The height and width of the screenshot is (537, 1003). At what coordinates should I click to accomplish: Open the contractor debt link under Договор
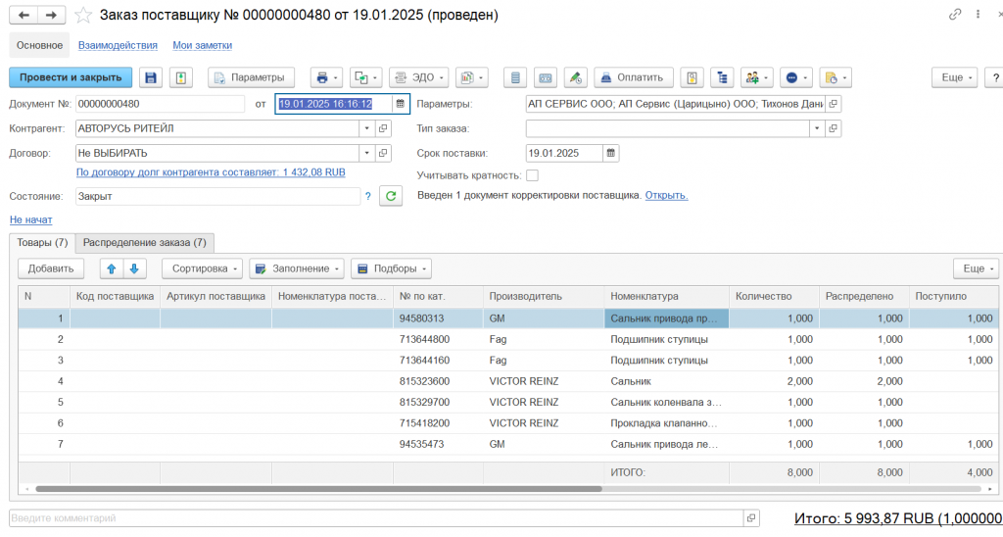click(210, 172)
